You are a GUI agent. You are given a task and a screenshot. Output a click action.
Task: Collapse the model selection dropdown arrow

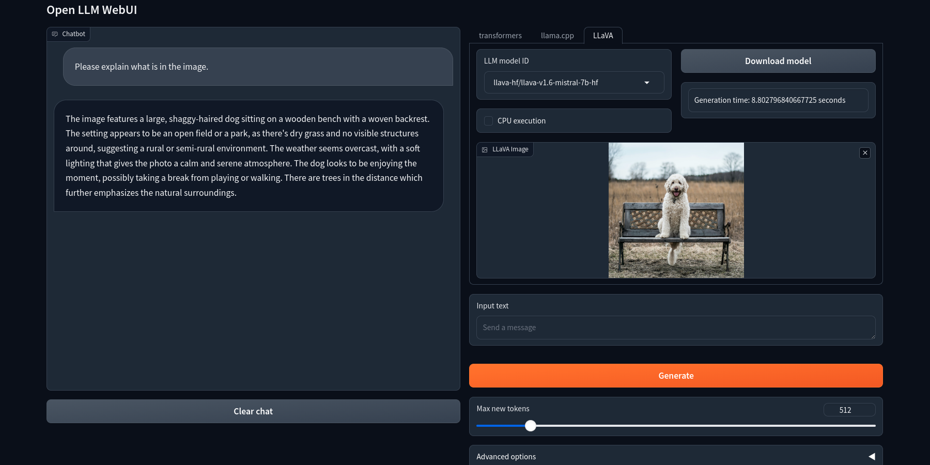pos(646,82)
